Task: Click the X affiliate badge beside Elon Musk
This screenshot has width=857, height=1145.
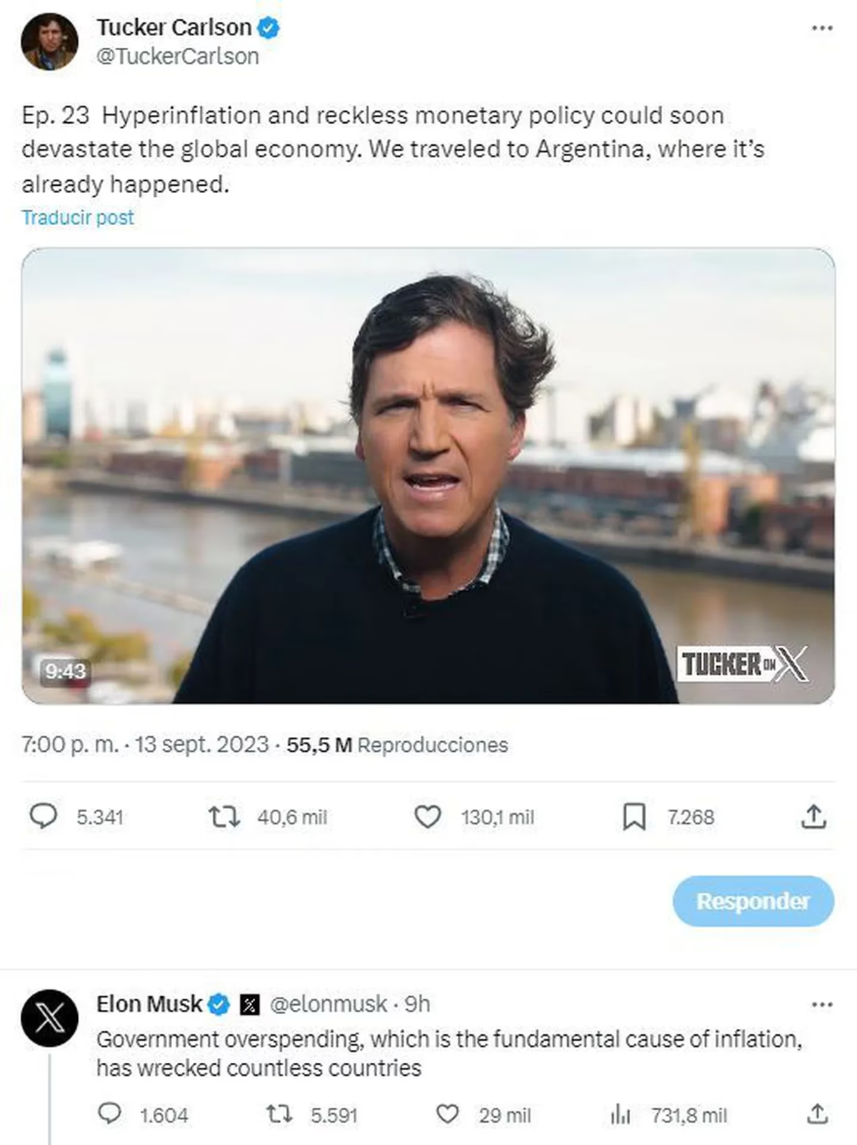Action: tap(249, 1005)
